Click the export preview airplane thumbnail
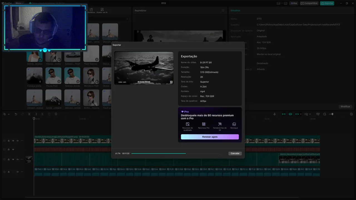This screenshot has height=200, width=356. coord(144,68)
